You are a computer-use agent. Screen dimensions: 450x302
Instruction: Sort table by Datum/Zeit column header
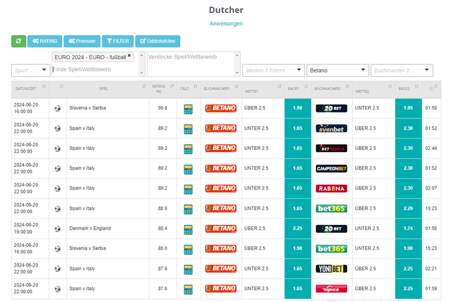(x=30, y=89)
